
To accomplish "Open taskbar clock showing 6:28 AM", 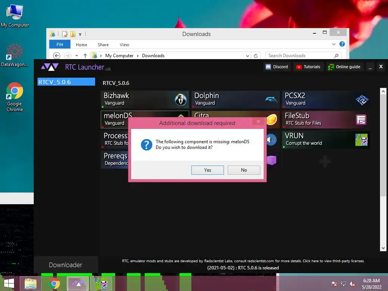I will click(x=371, y=284).
